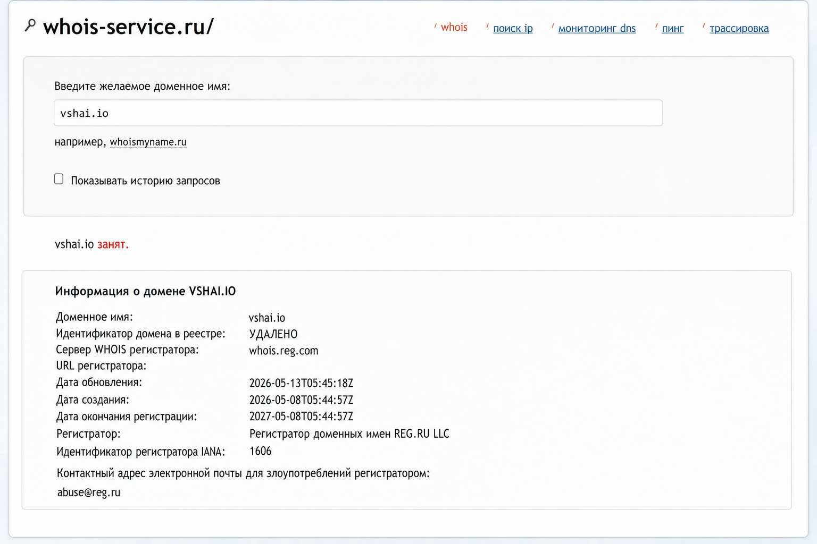Click the Дата окончания регистрации label

tap(127, 416)
